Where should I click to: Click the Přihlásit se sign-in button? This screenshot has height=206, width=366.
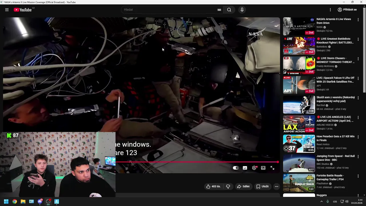coord(347,10)
